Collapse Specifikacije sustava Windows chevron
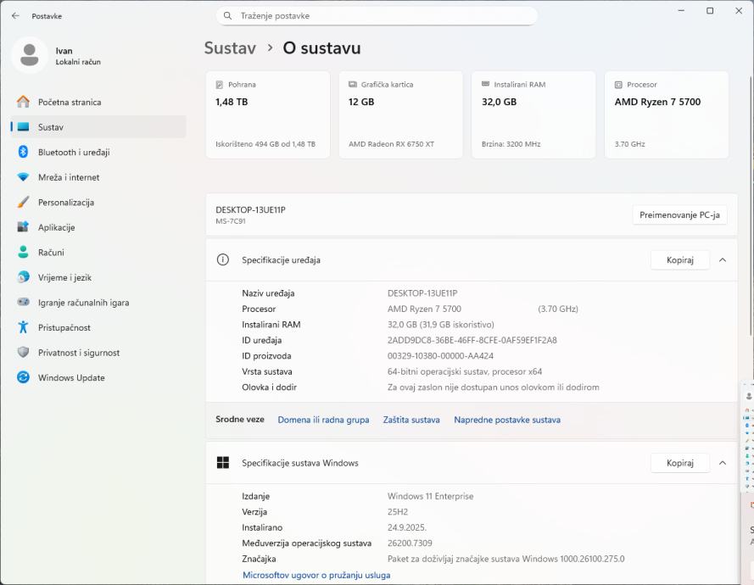 [x=723, y=463]
